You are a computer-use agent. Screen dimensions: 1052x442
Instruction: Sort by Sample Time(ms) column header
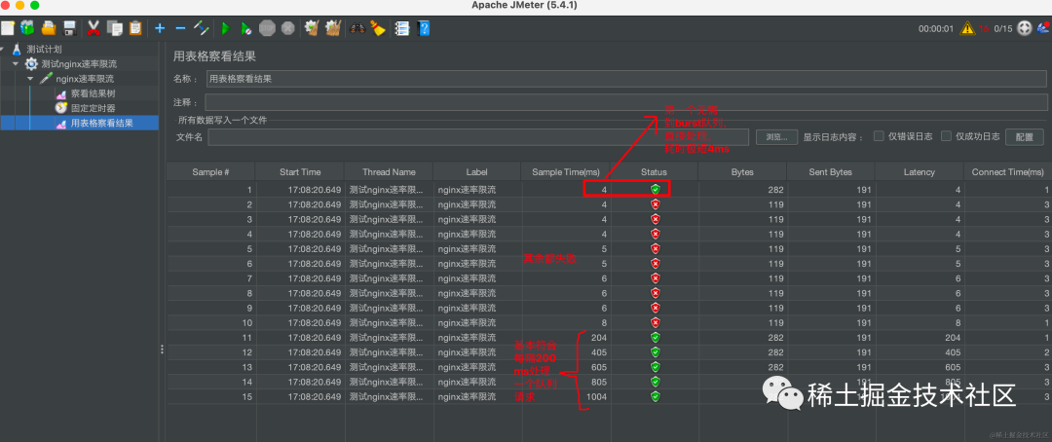point(566,171)
